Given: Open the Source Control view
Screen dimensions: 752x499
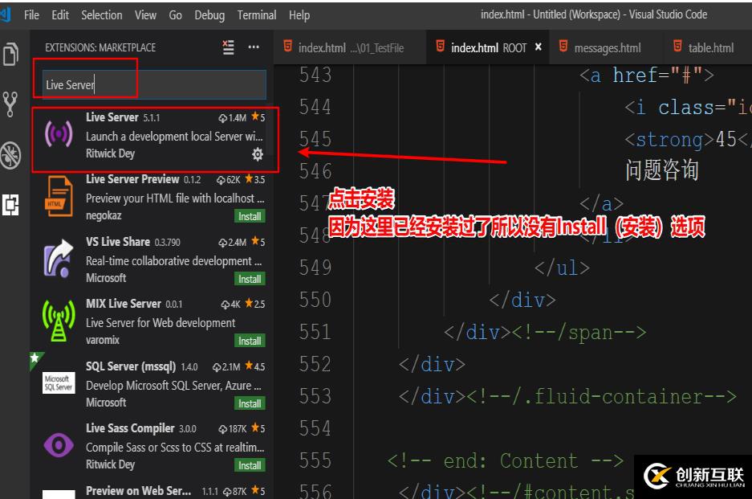Looking at the screenshot, I should point(11,103).
